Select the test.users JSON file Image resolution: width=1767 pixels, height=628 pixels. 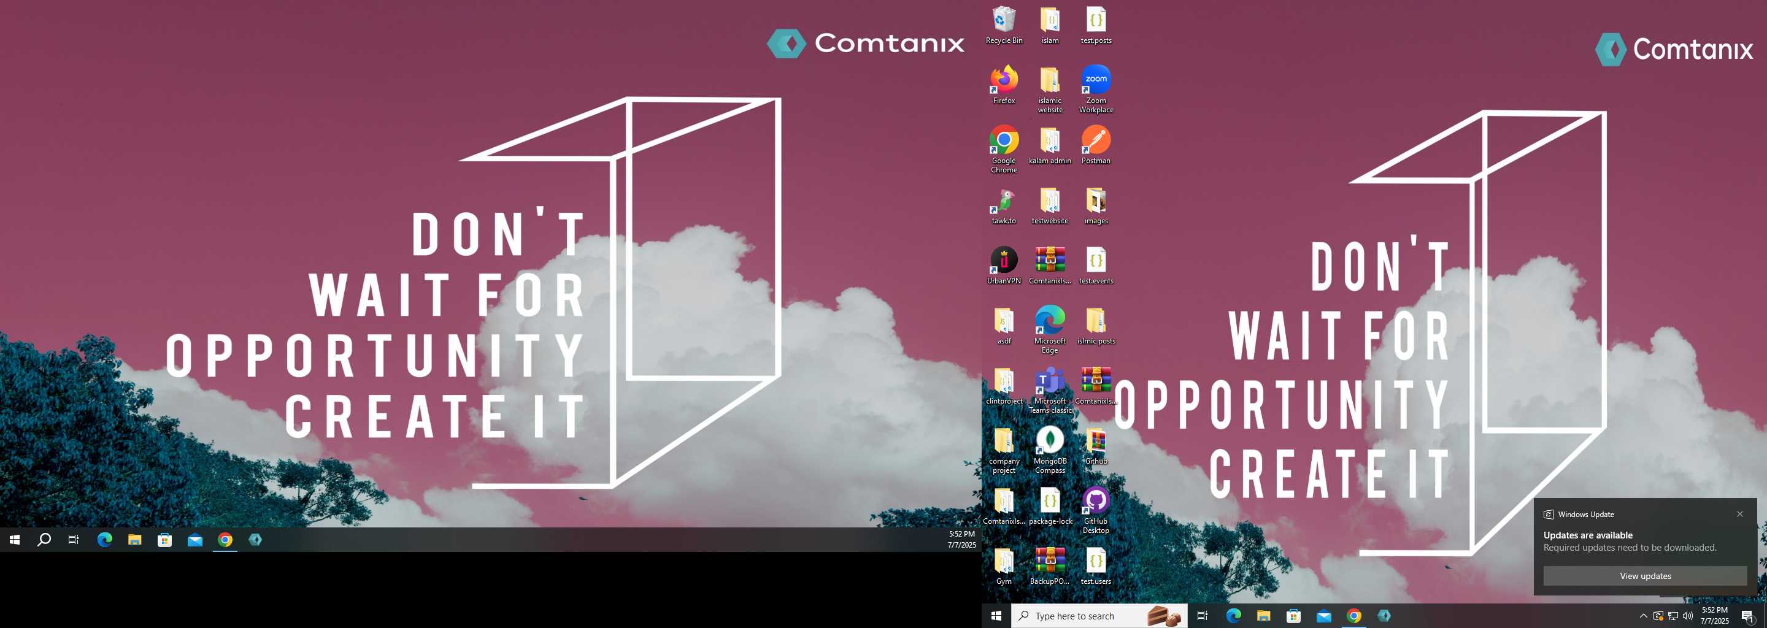coord(1095,565)
